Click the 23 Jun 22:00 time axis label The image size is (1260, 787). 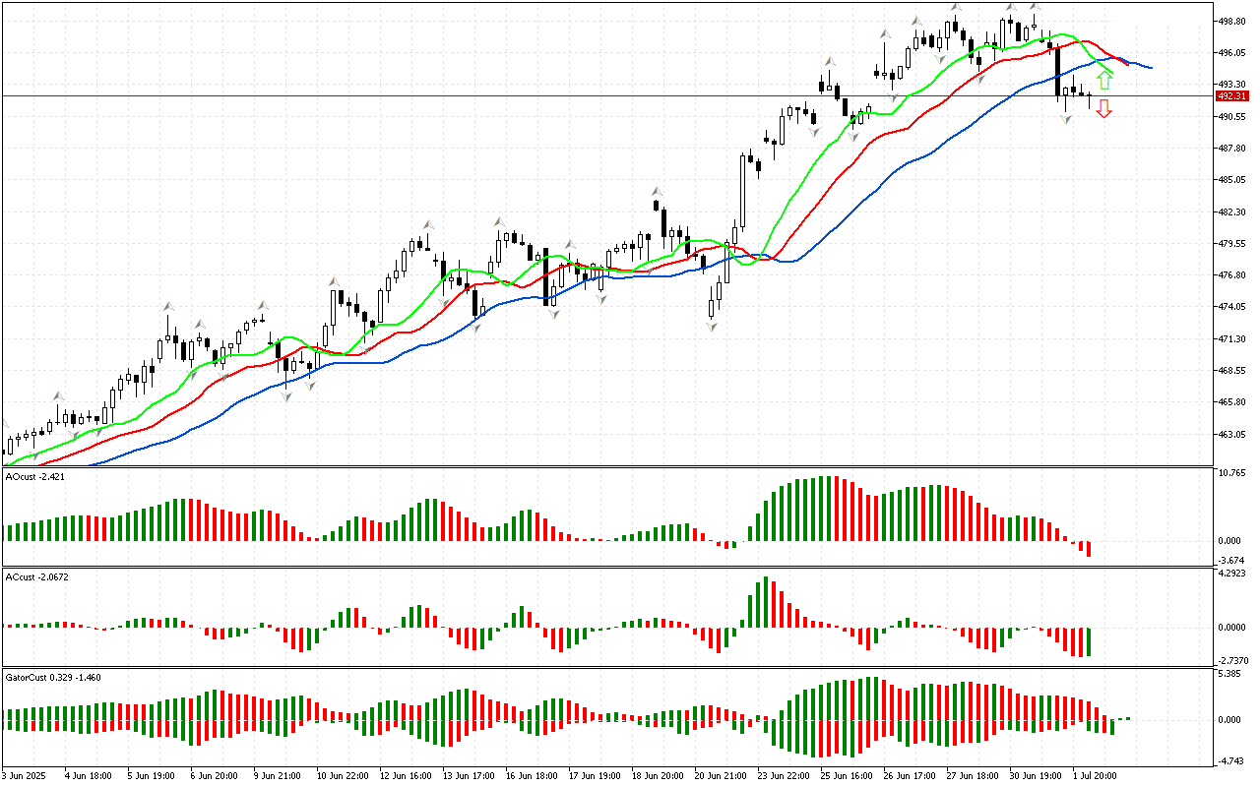click(x=783, y=775)
